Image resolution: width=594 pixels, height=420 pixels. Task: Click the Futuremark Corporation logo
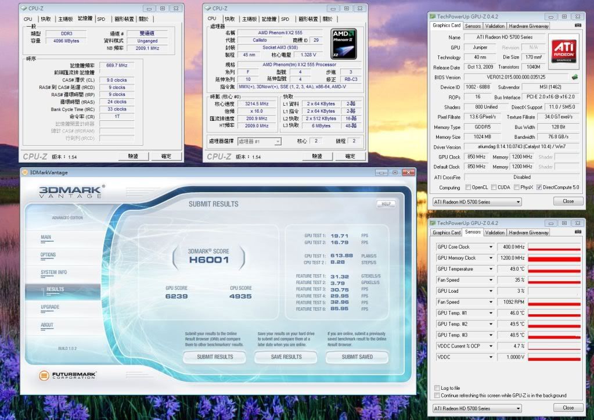pyautogui.click(x=68, y=375)
